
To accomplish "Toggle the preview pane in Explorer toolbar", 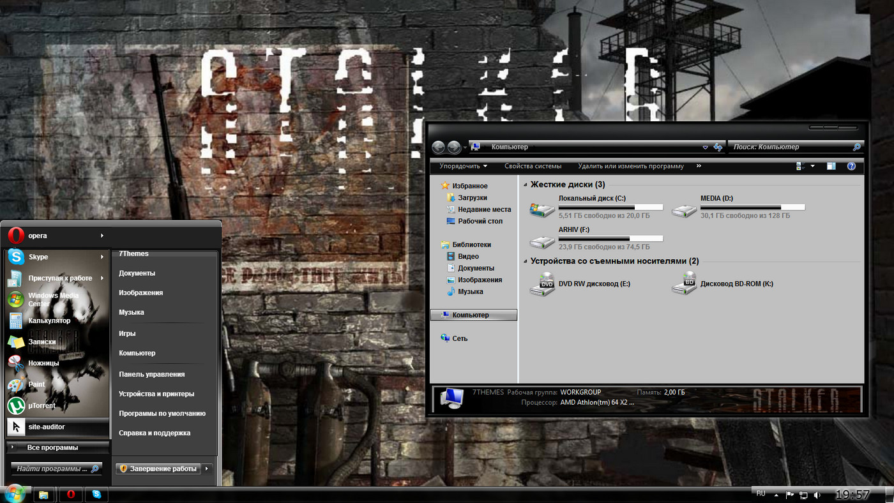I will point(831,166).
